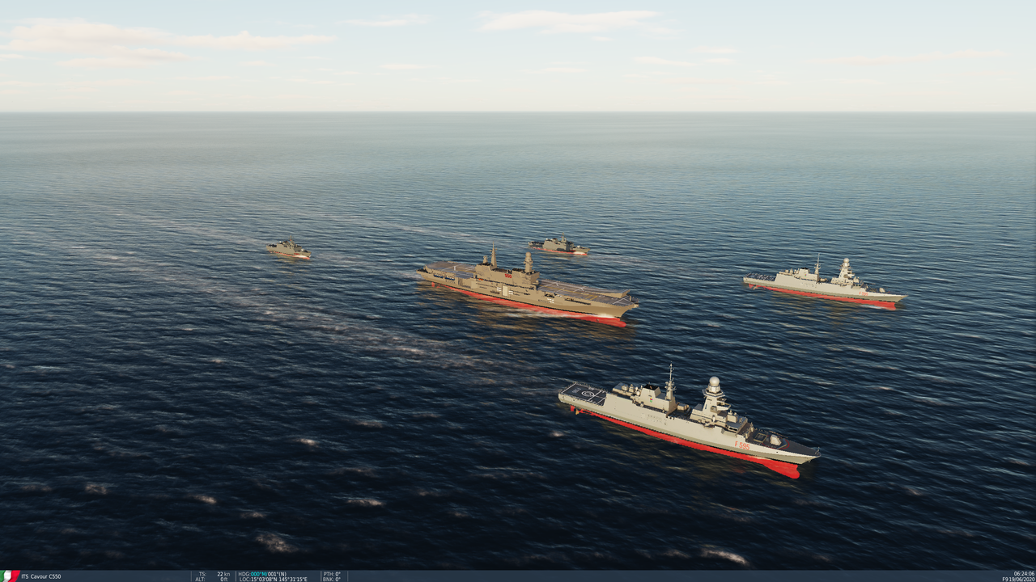This screenshot has height=582, width=1036.
Task: Select the 'ITS Cavour C550' unit name
Action: pyautogui.click(x=41, y=576)
